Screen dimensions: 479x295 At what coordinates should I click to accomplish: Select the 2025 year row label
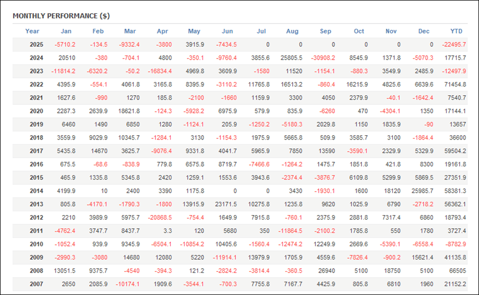tap(36, 45)
